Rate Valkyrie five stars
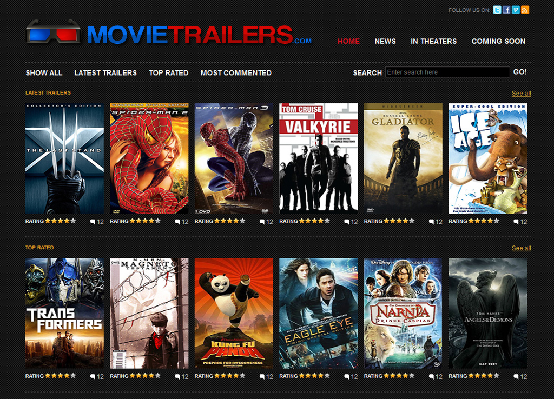 tap(327, 221)
